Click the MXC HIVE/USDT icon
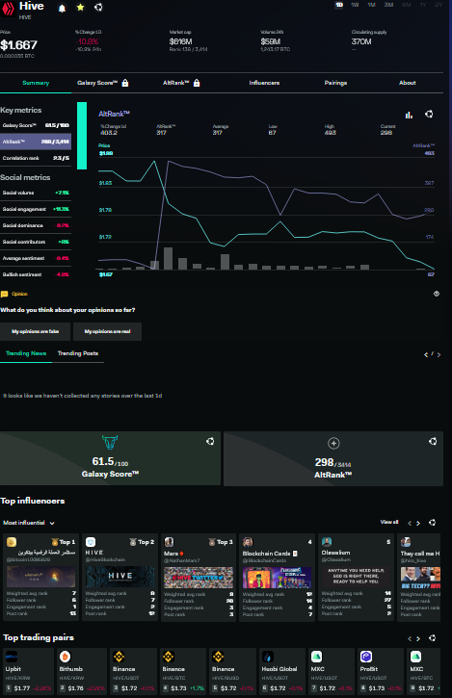This screenshot has height=698, width=452. 316,657
